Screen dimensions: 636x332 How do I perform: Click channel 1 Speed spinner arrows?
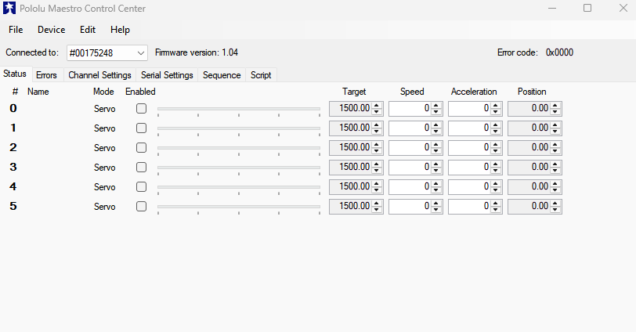pos(436,128)
